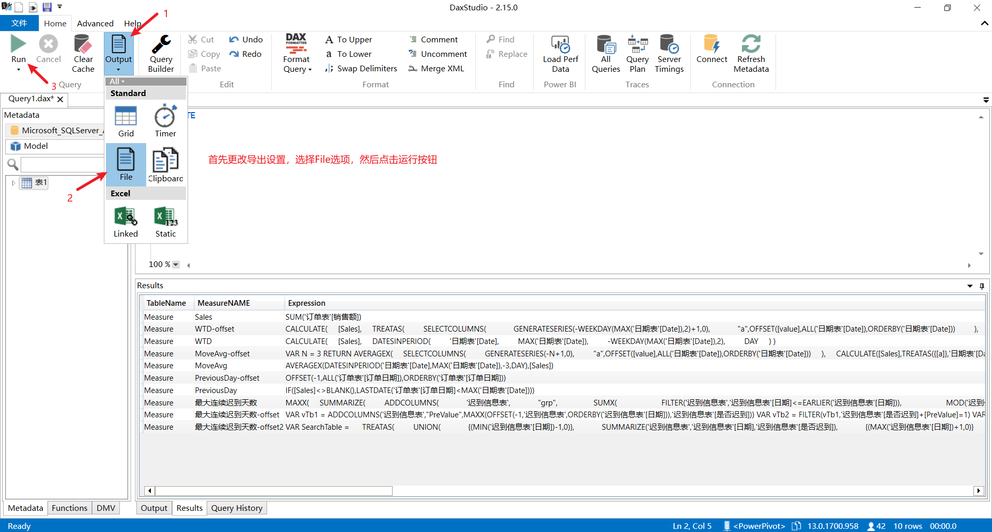Open the zoom percentage dropdown
Screen dimensions: 992x532
(176, 264)
